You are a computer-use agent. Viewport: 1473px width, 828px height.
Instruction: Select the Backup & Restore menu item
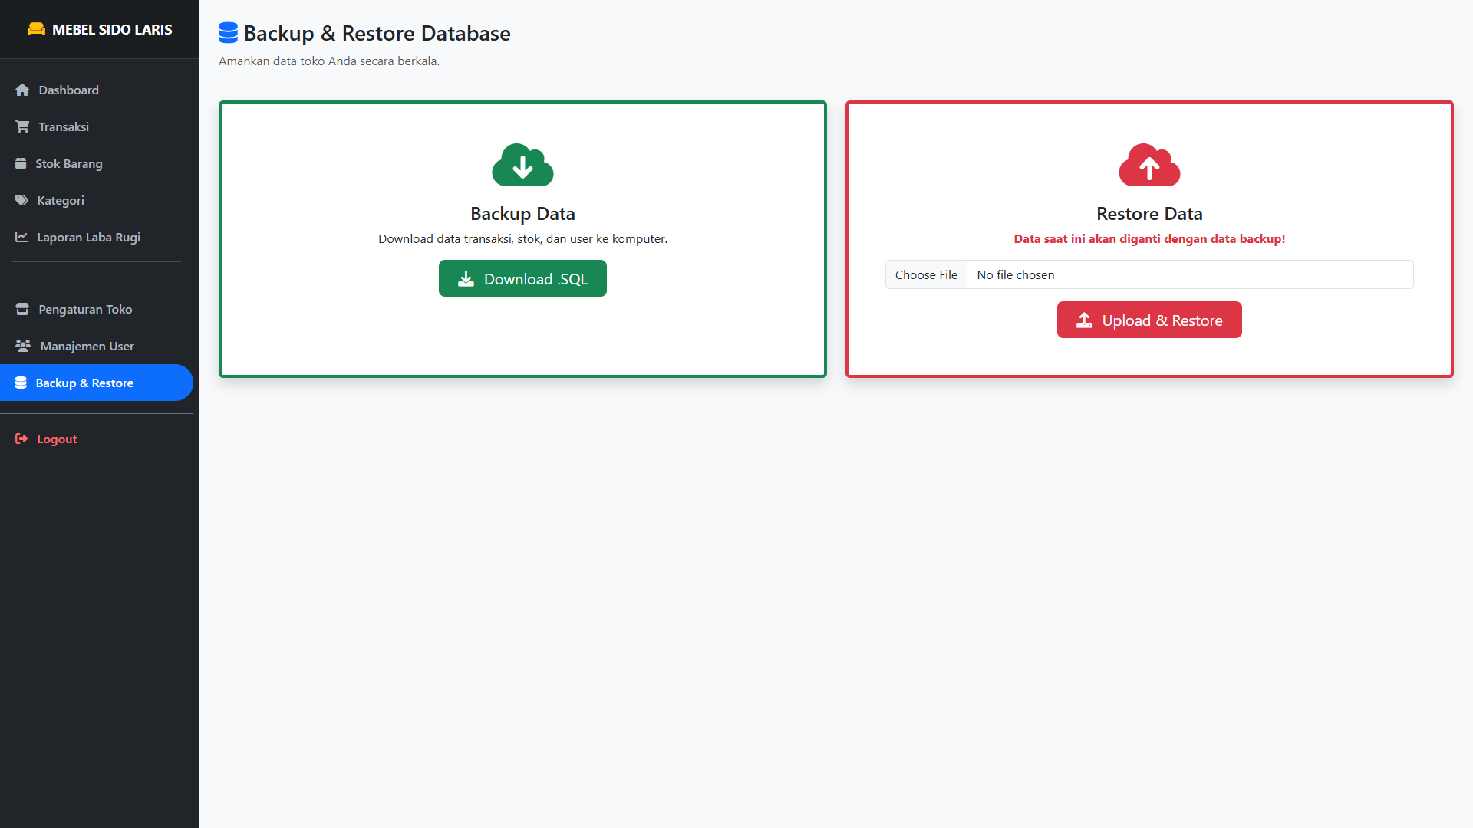(84, 383)
